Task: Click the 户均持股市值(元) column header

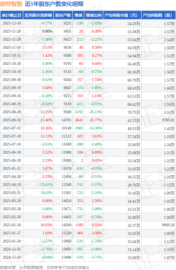Action: 122,15
